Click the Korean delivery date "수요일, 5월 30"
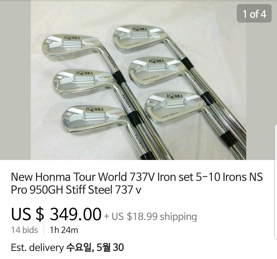 (95, 247)
